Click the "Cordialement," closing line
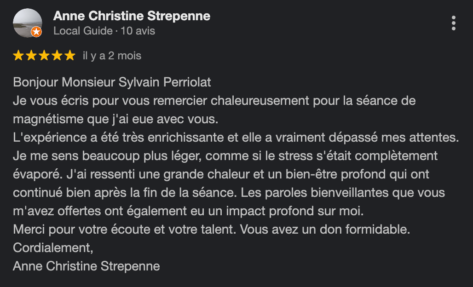The image size is (473, 287). click(53, 247)
